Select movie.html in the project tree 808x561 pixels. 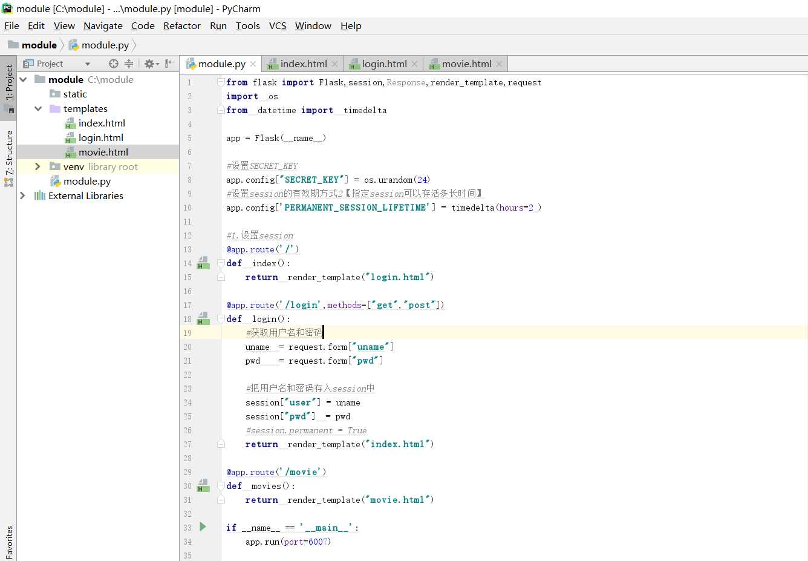tap(103, 152)
